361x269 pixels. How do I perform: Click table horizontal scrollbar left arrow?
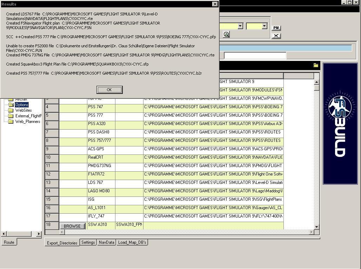tap(62, 232)
